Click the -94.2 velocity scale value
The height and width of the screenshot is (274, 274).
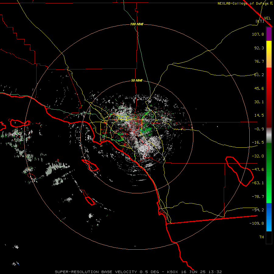click(x=258, y=210)
